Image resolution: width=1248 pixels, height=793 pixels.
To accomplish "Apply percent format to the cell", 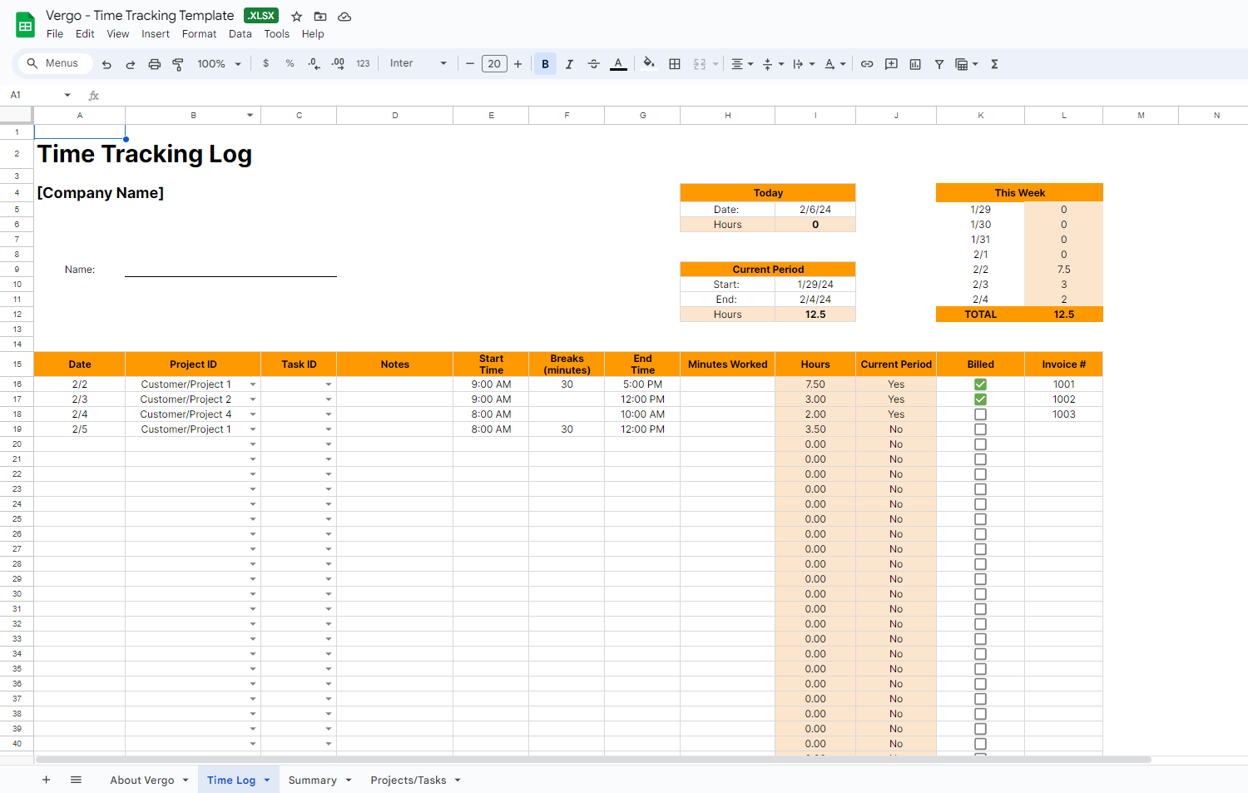I will click(289, 63).
